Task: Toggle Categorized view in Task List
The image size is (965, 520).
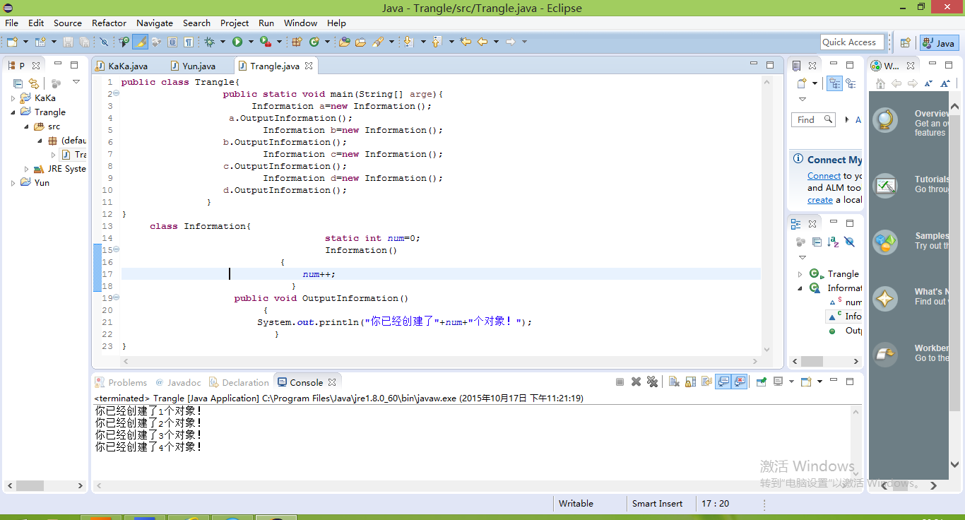Action: (x=834, y=83)
